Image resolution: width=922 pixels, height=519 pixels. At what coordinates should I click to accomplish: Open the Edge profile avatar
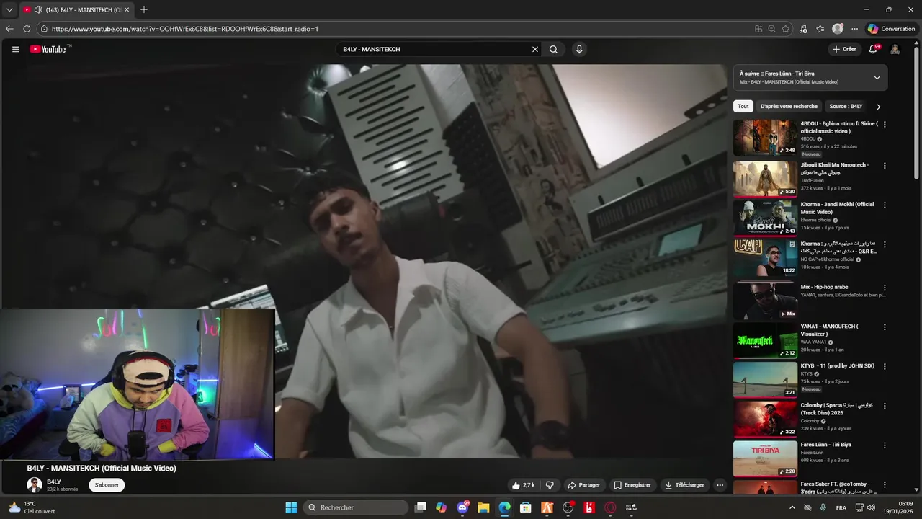click(x=837, y=29)
